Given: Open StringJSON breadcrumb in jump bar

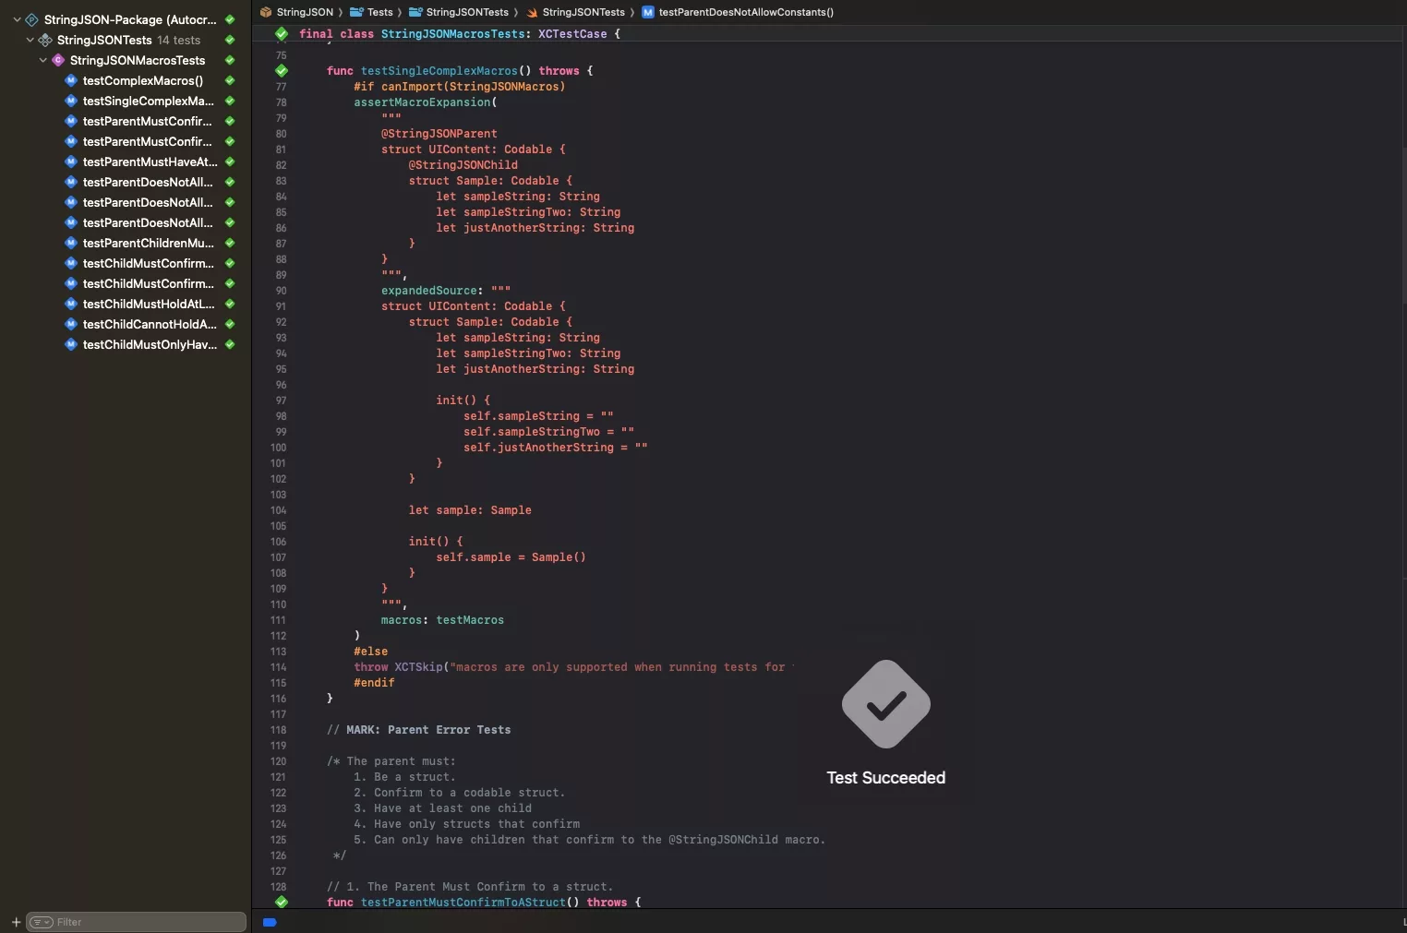Looking at the screenshot, I should point(297,12).
